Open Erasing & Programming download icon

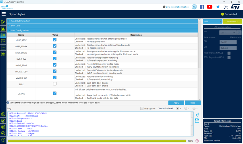coord(3,29)
